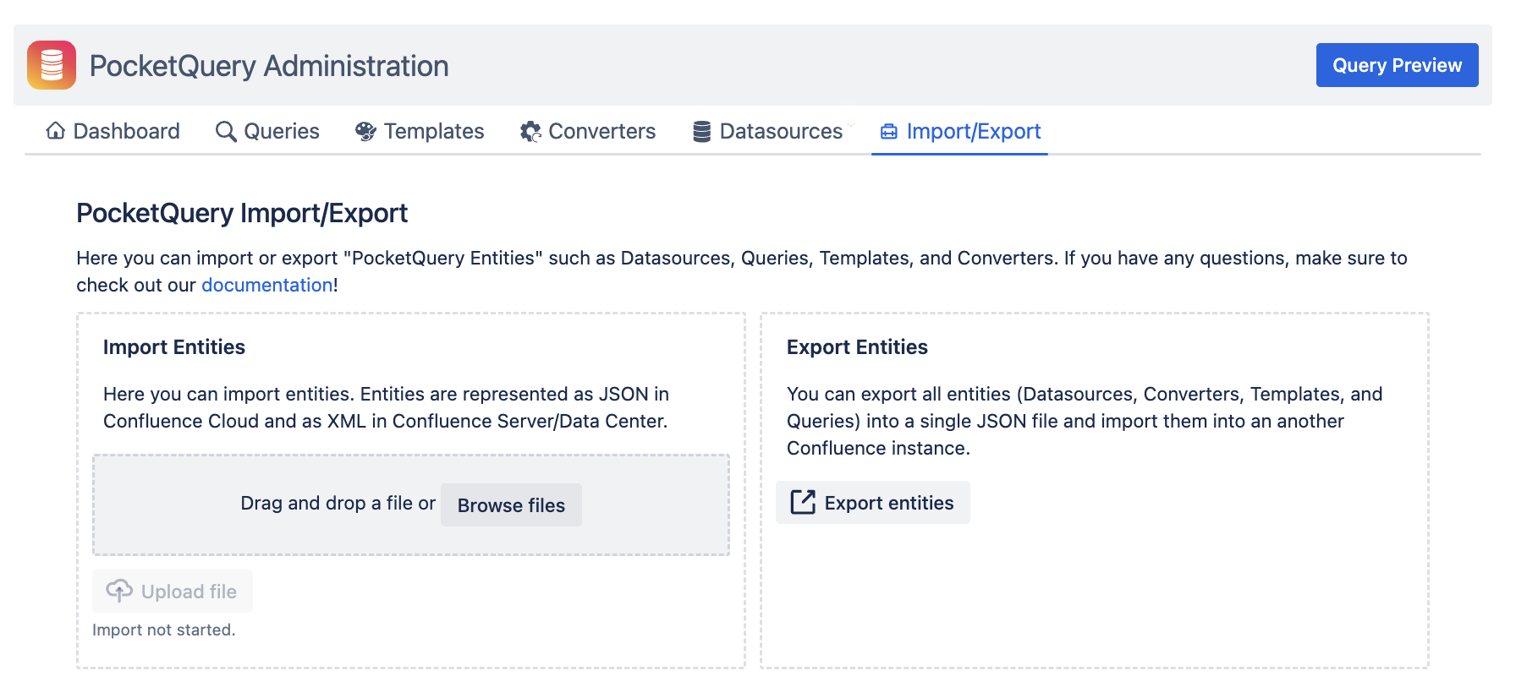Image resolution: width=1516 pixels, height=698 pixels.
Task: Click the icon left of Import/Export
Action: pos(888,132)
